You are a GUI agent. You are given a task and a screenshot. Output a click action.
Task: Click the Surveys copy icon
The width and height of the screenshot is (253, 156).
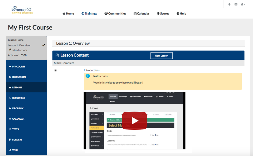pyautogui.click(x=10, y=140)
